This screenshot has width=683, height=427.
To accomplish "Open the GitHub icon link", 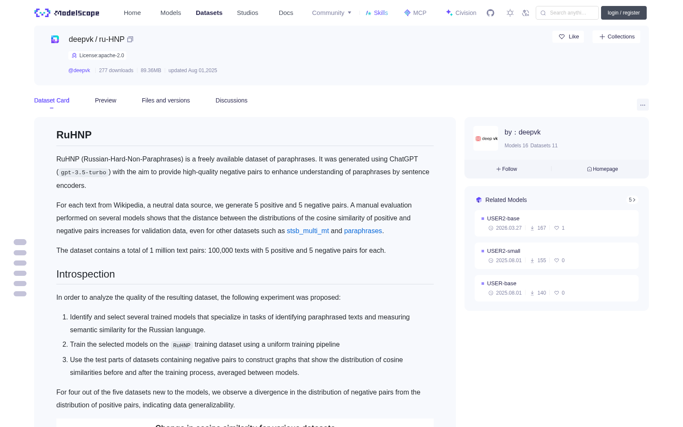I will pyautogui.click(x=490, y=13).
